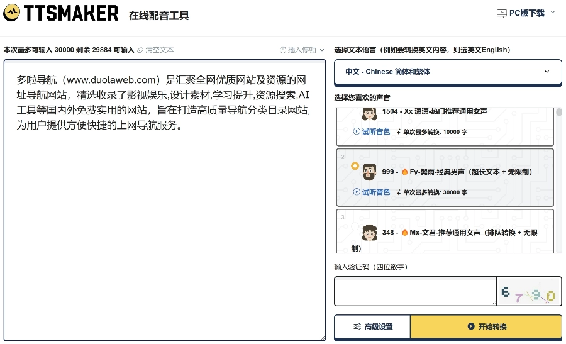Click the monitor icon beside PC版下载
Screen dimensions: 566x344
tap(502, 13)
